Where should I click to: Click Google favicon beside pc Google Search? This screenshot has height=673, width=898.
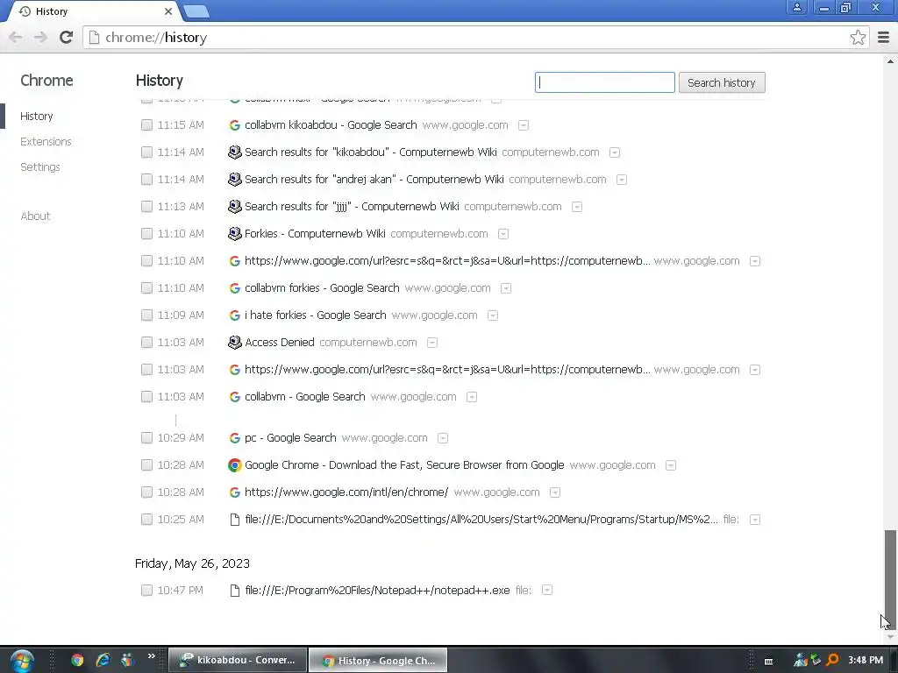coord(234,438)
